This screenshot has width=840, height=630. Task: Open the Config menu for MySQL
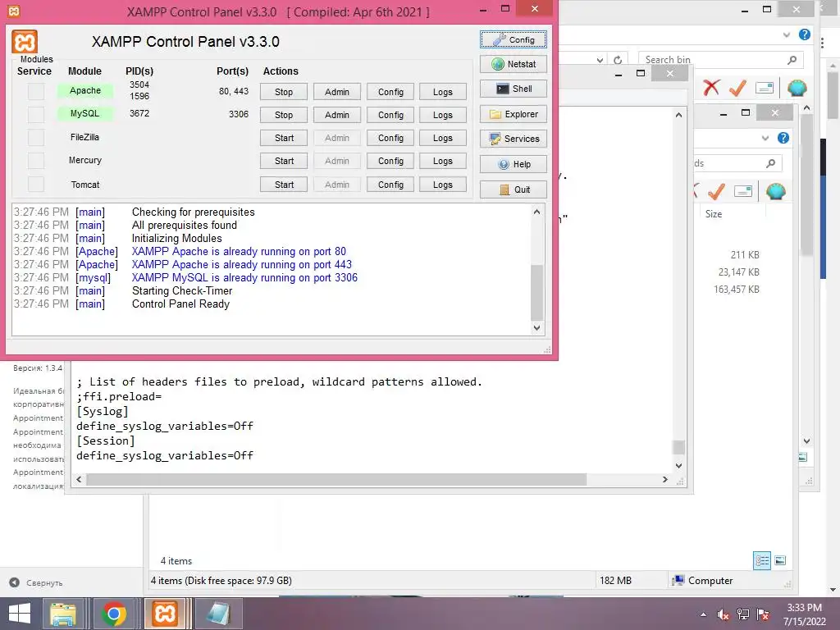click(390, 115)
